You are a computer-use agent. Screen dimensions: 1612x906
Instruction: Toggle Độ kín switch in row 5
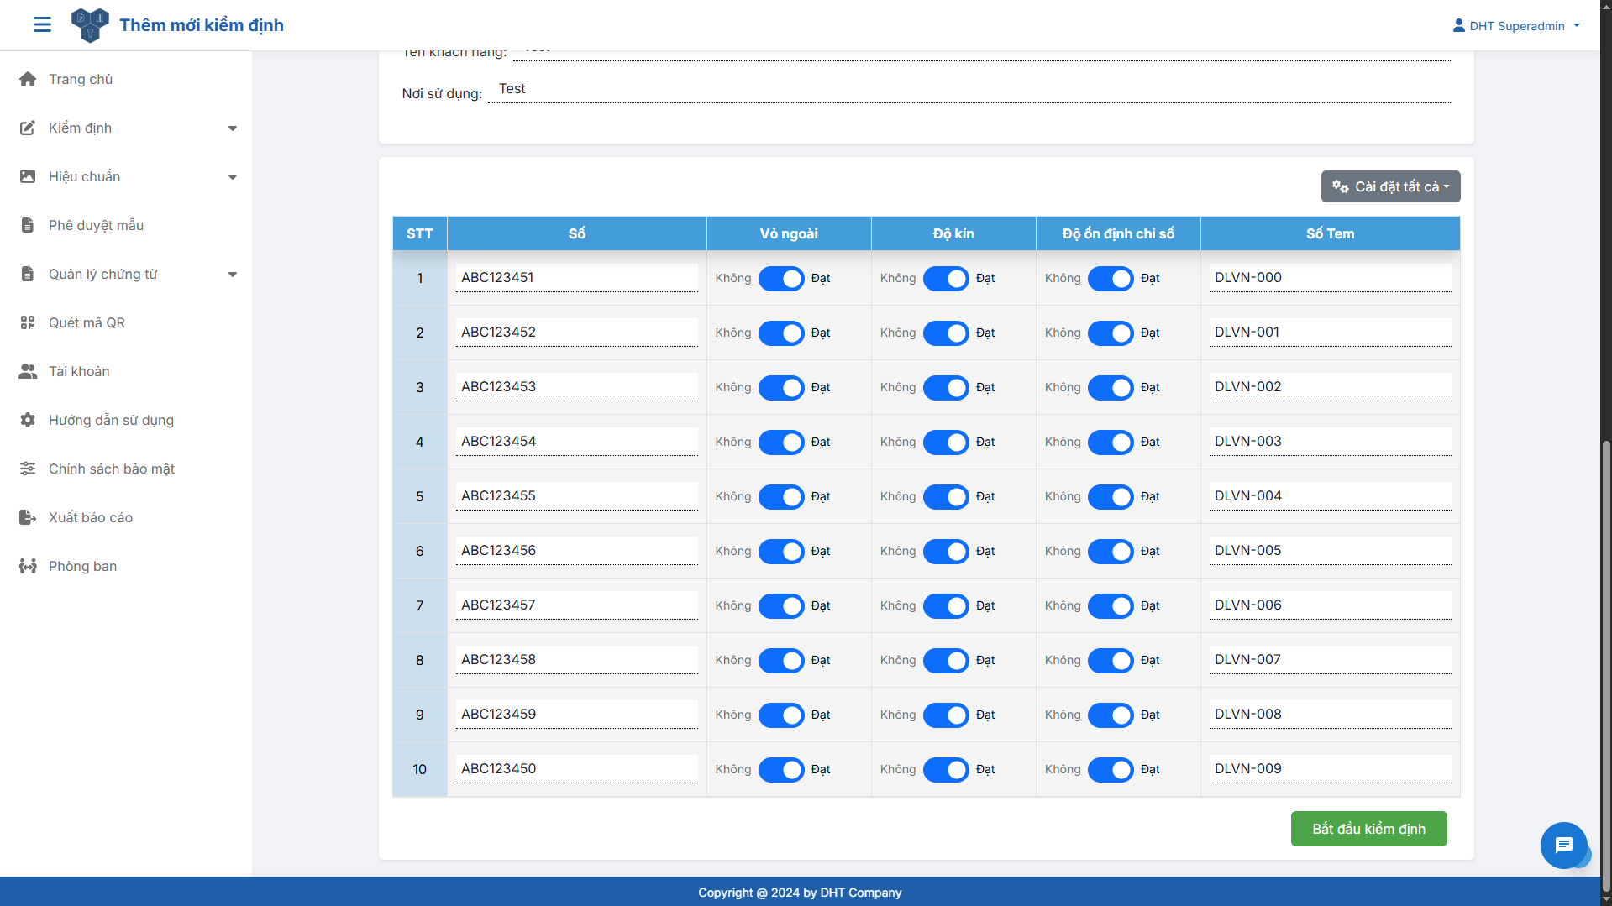(x=946, y=497)
